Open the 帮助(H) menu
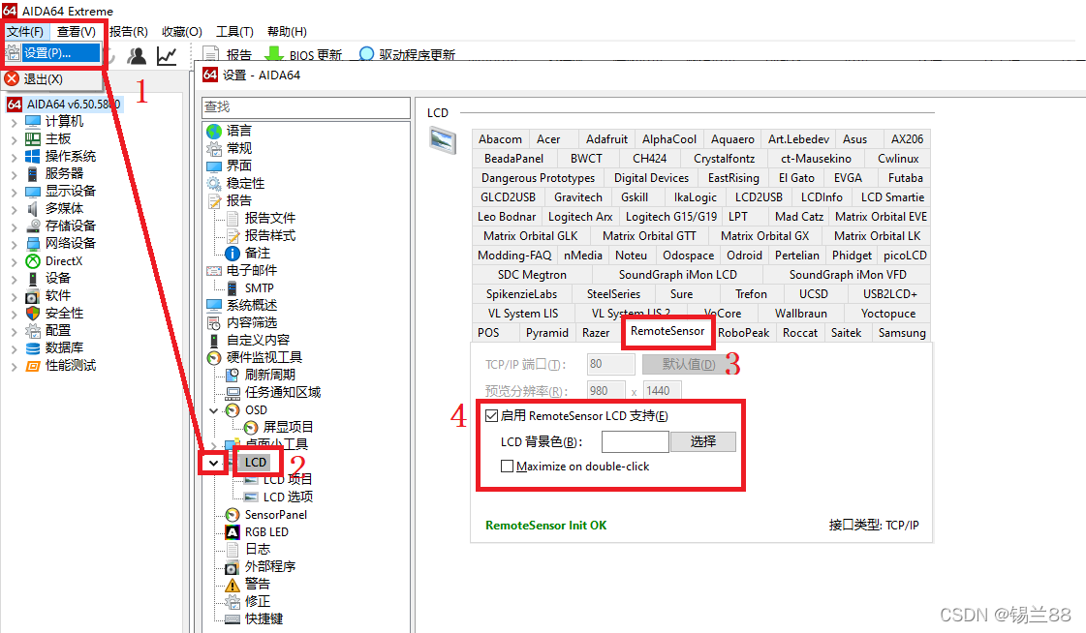The height and width of the screenshot is (633, 1086). tap(287, 32)
